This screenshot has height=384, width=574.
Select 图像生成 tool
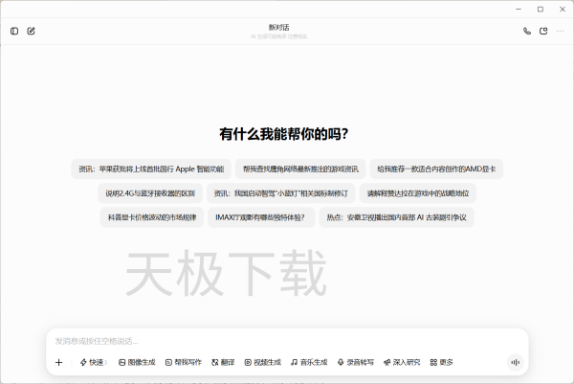pyautogui.click(x=137, y=362)
